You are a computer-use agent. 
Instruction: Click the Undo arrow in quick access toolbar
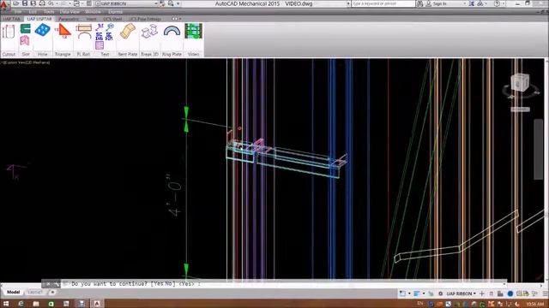[x=51, y=3]
